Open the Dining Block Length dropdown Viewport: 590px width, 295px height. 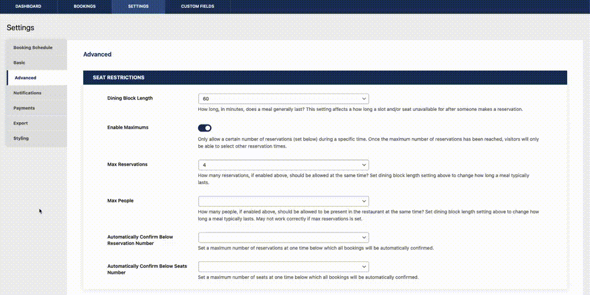(283, 99)
